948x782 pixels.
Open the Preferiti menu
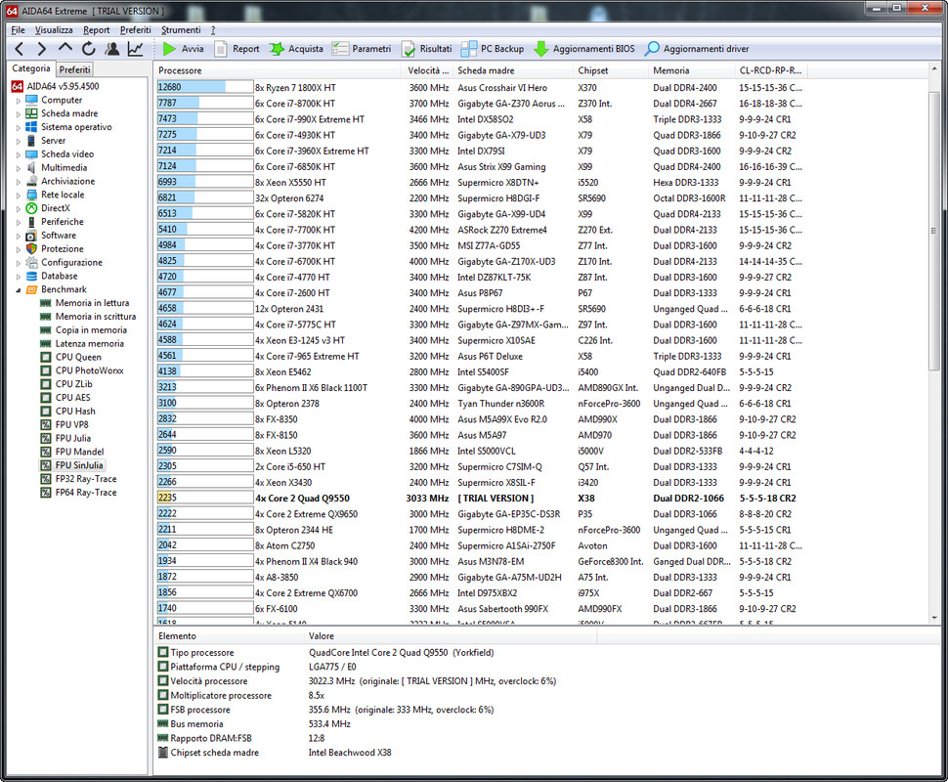136,30
